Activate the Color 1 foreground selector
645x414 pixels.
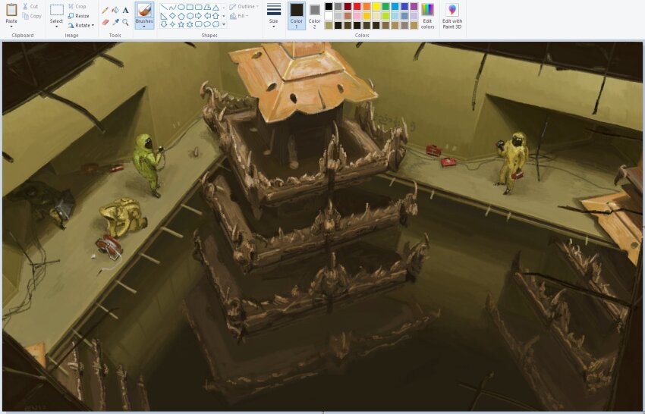point(297,16)
